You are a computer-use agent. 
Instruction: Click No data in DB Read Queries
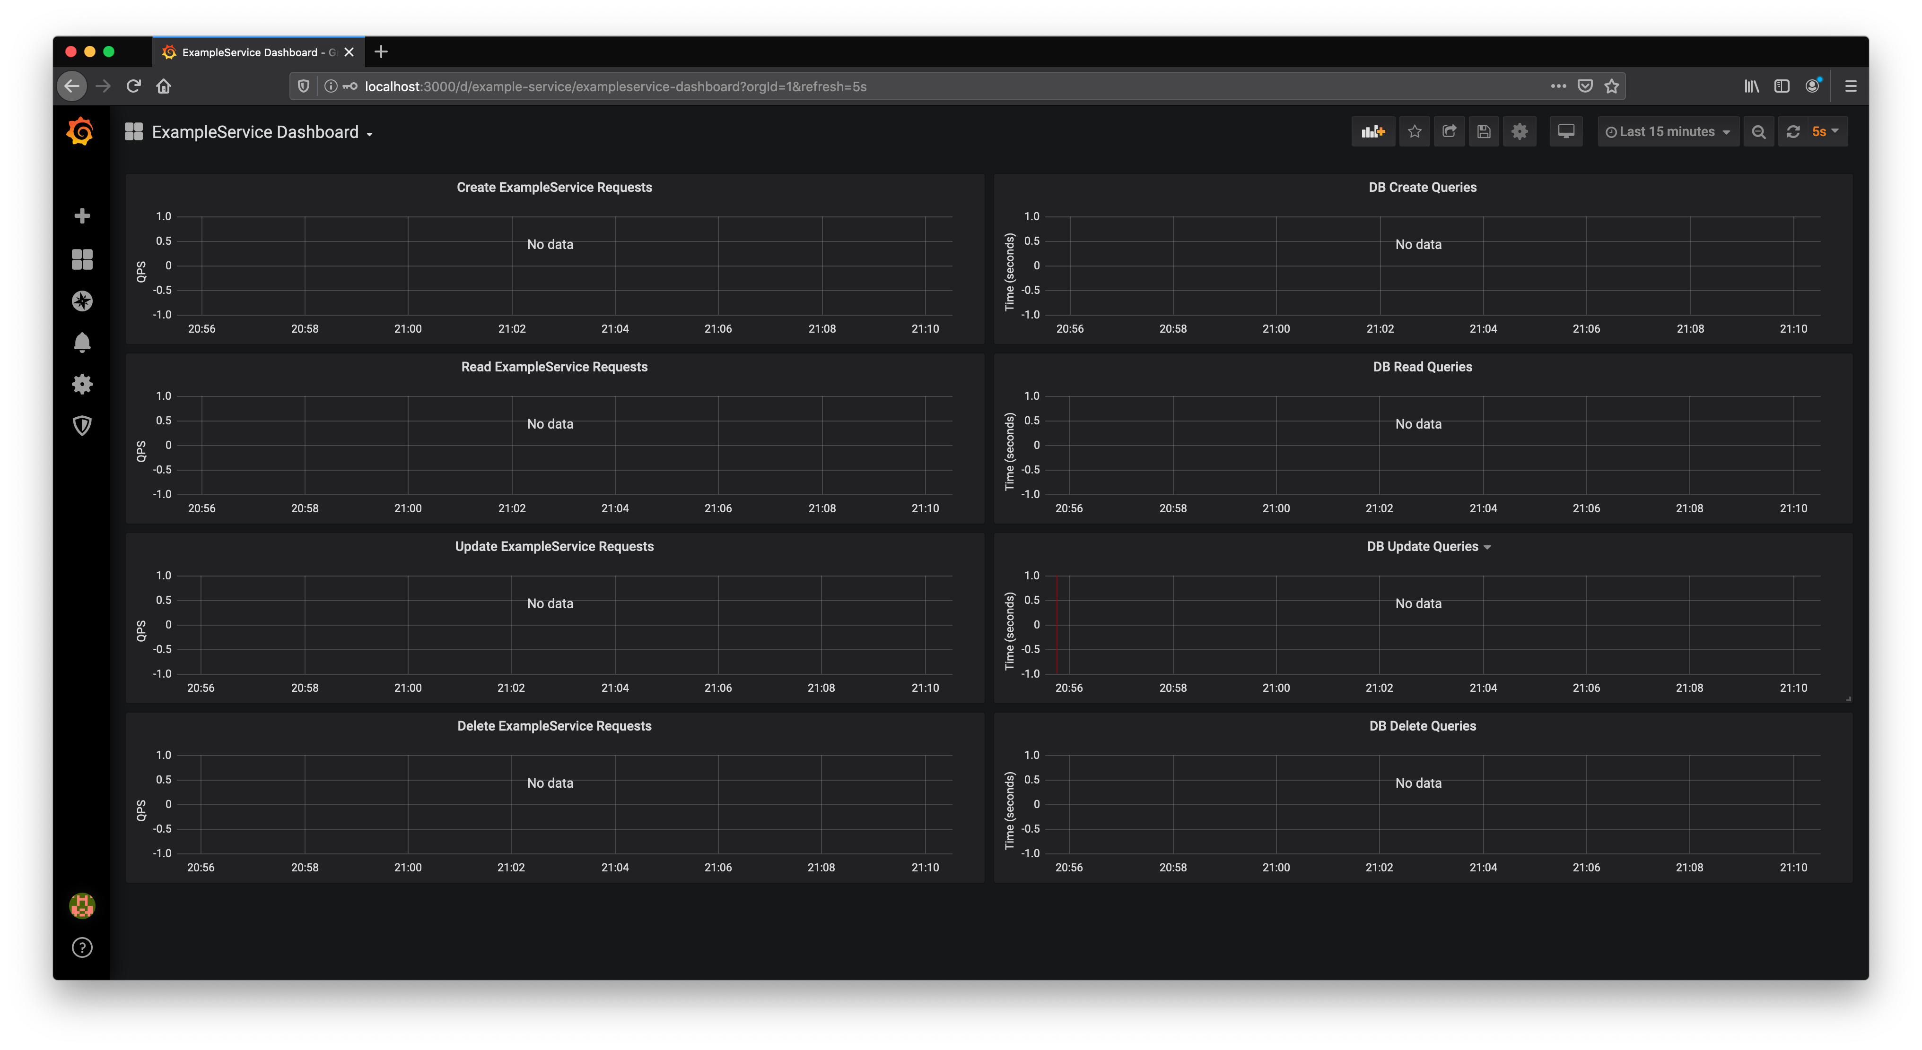(x=1418, y=424)
